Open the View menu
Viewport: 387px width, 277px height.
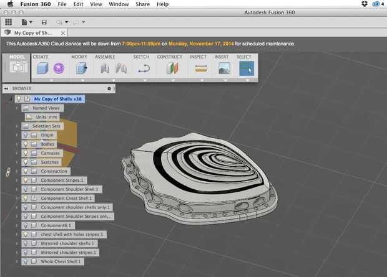click(96, 4)
